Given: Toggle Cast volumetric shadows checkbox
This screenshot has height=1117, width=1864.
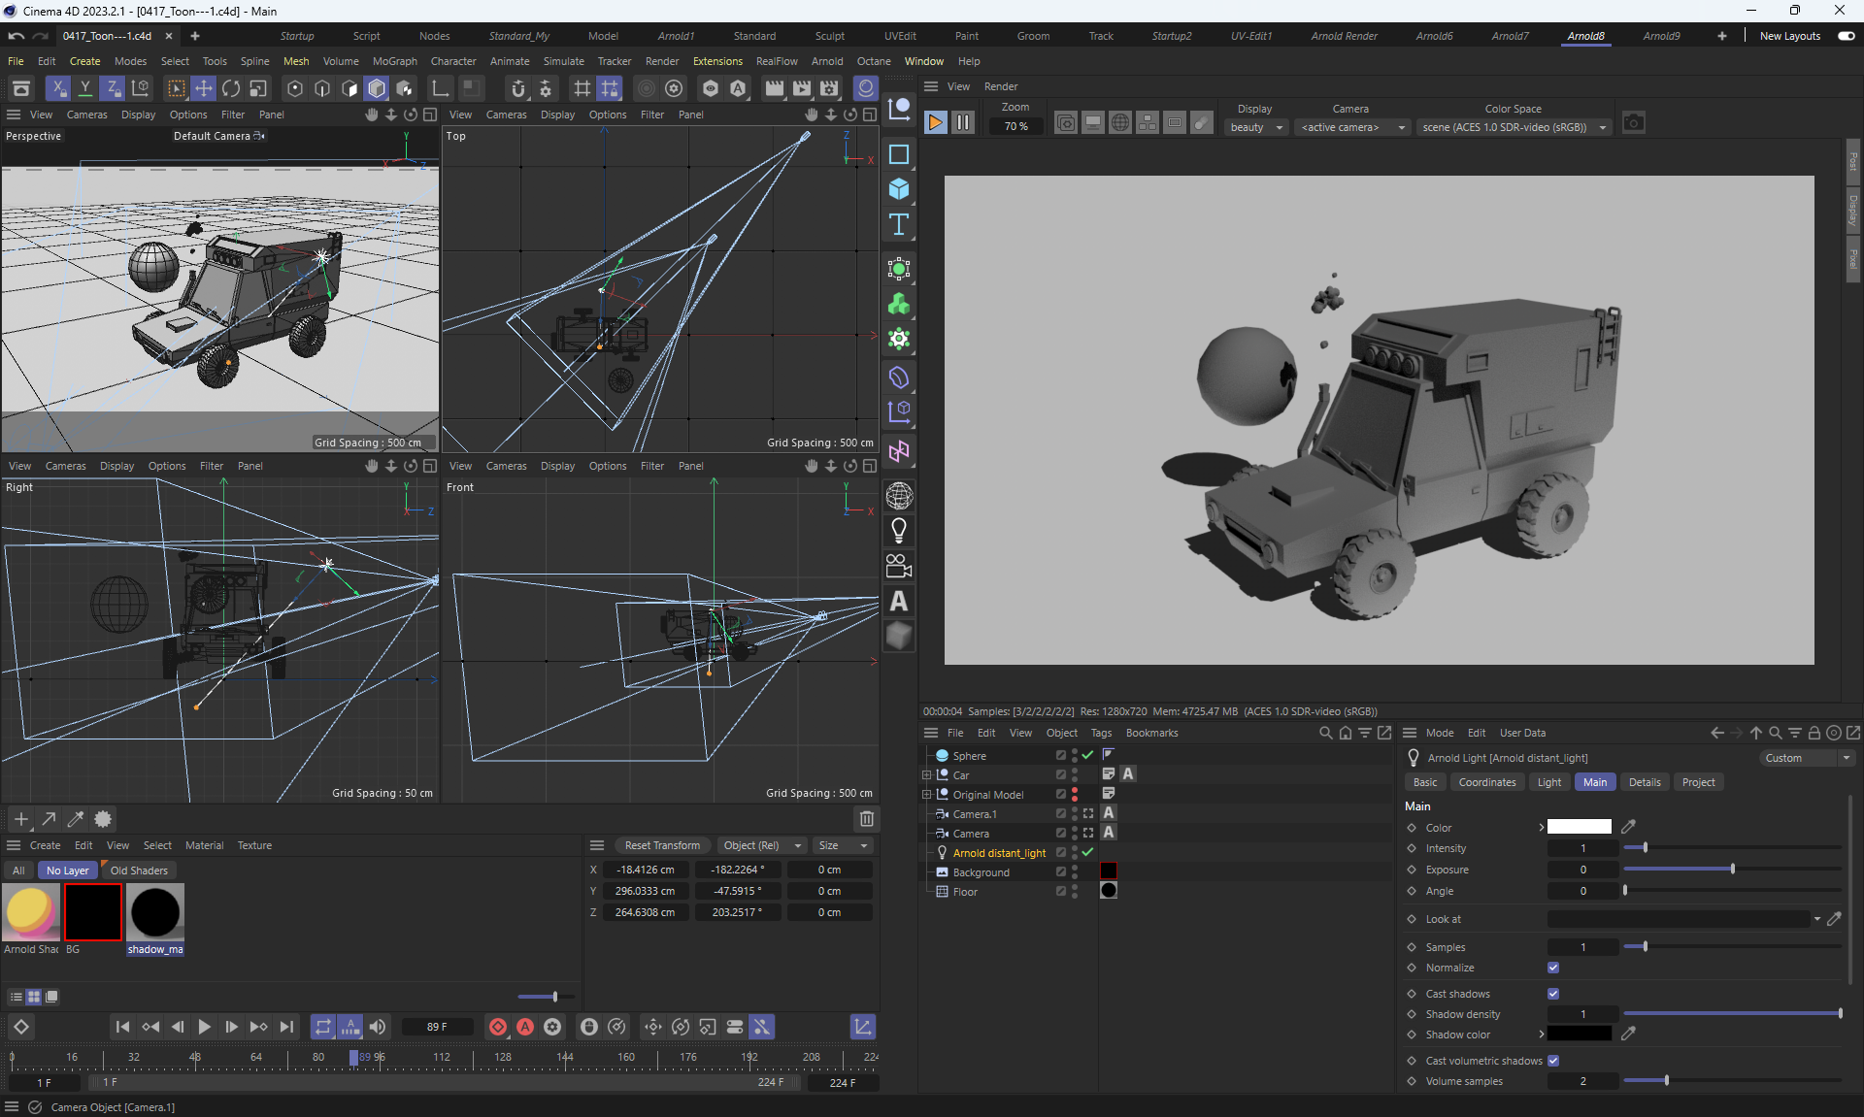Looking at the screenshot, I should point(1553,1061).
